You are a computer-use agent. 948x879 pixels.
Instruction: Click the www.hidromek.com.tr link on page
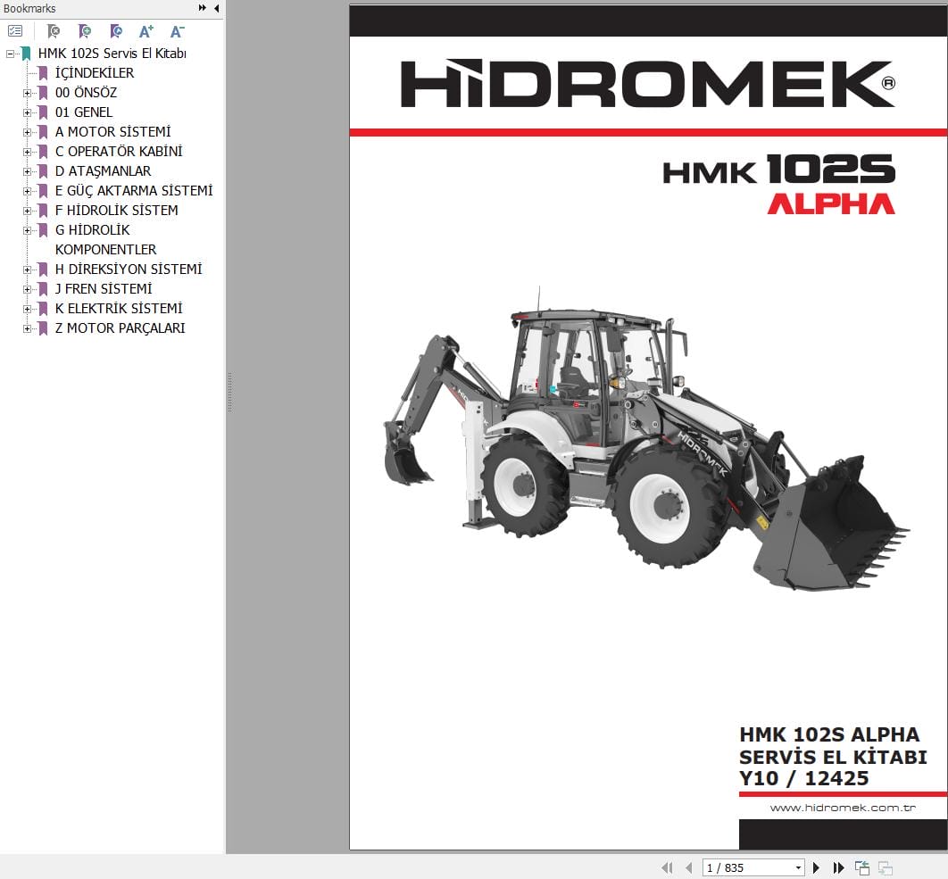tap(843, 808)
